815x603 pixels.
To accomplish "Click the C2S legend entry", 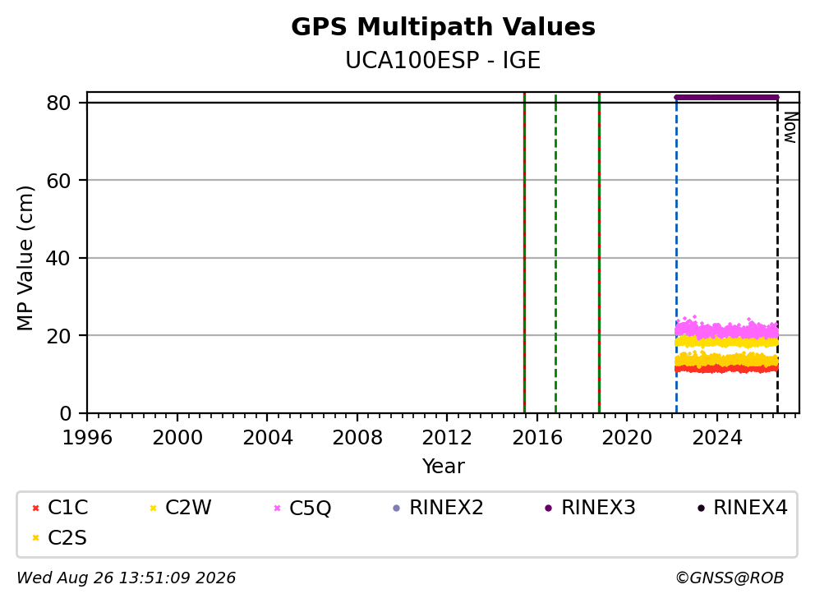I will tap(59, 537).
